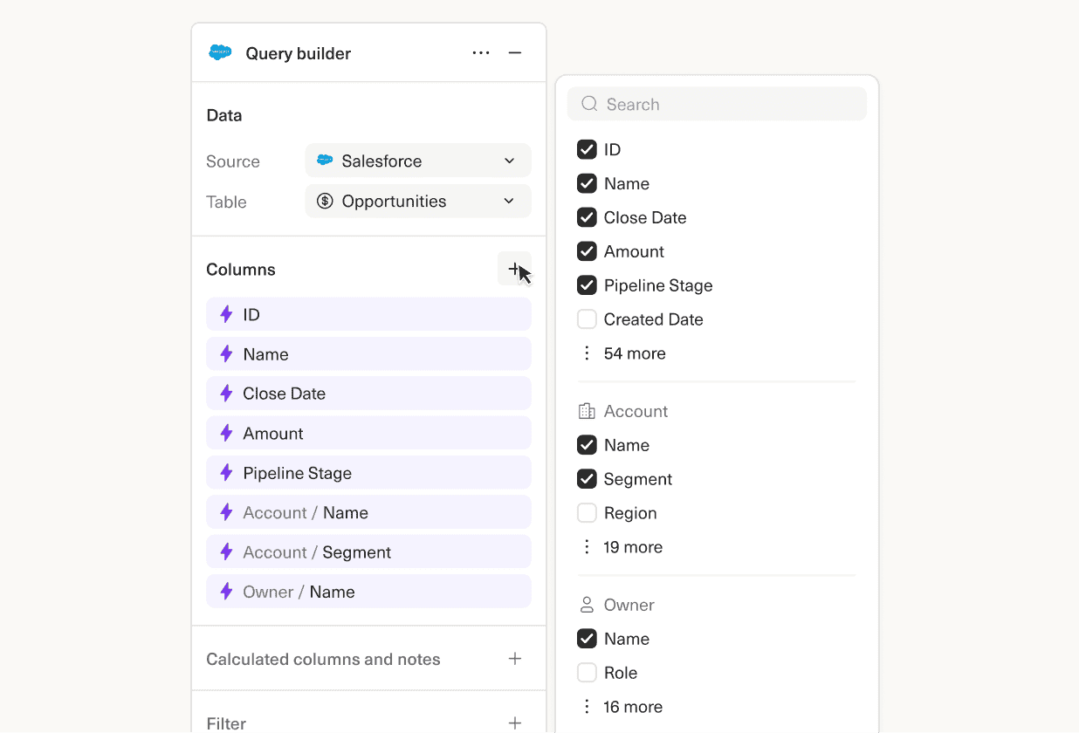Expand 19 more Account fields

point(632,547)
